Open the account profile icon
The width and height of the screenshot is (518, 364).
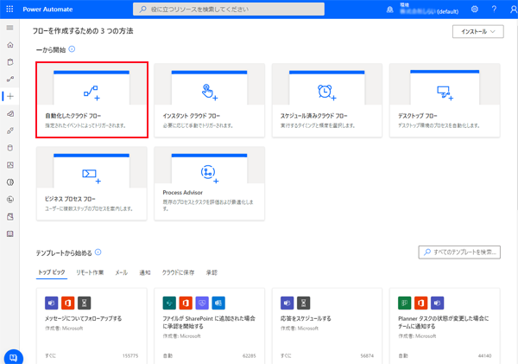point(514,10)
